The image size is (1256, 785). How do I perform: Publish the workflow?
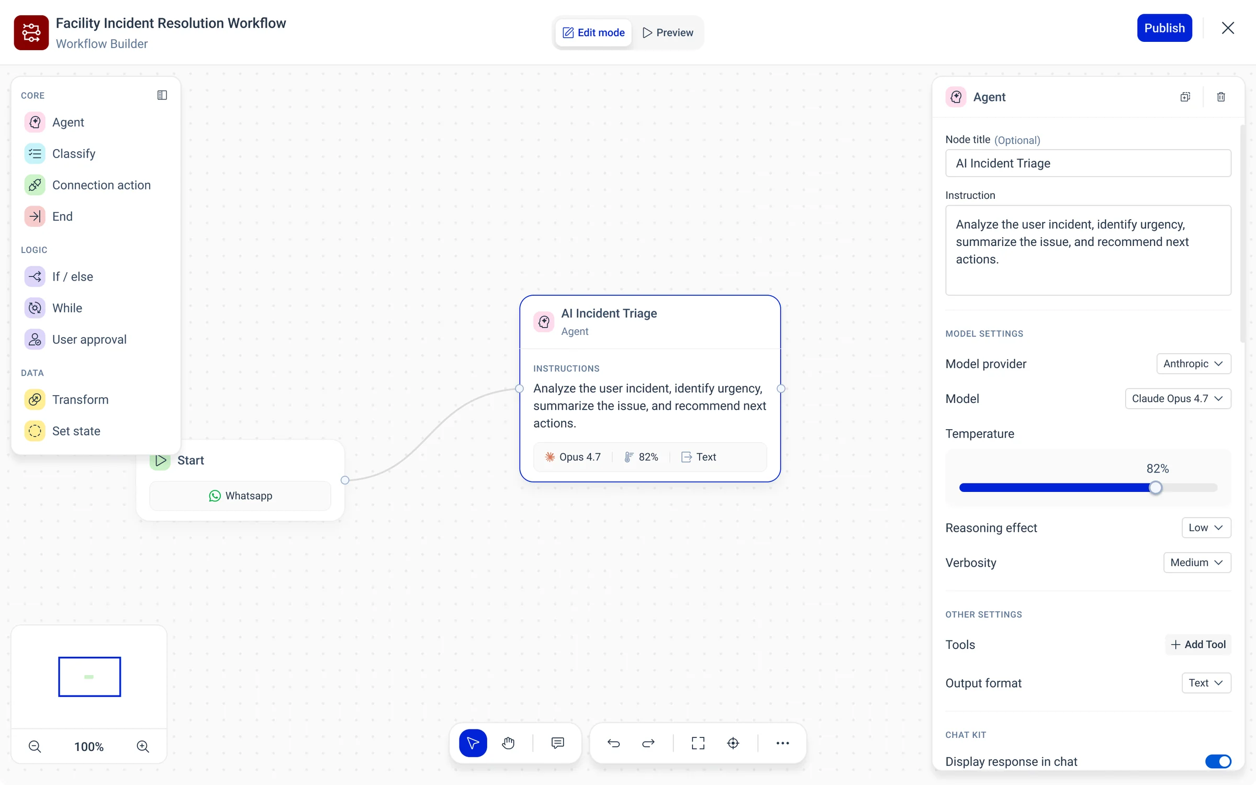tap(1164, 28)
